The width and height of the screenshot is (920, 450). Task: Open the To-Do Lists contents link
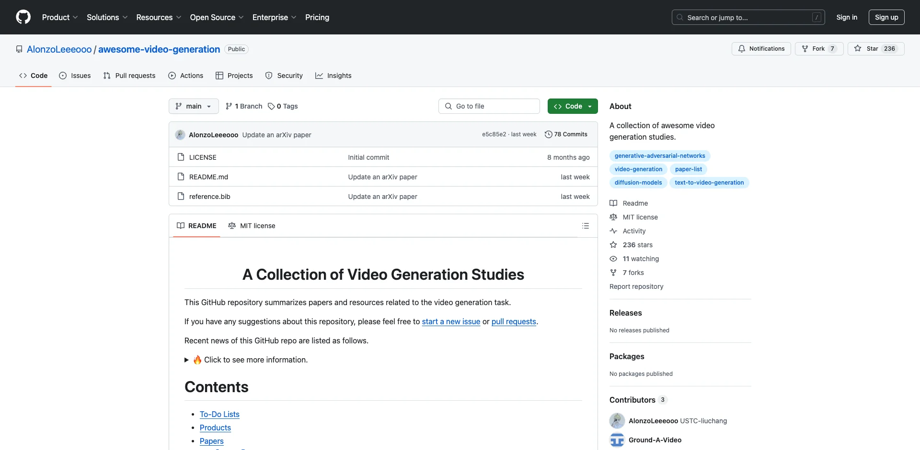coord(219,414)
